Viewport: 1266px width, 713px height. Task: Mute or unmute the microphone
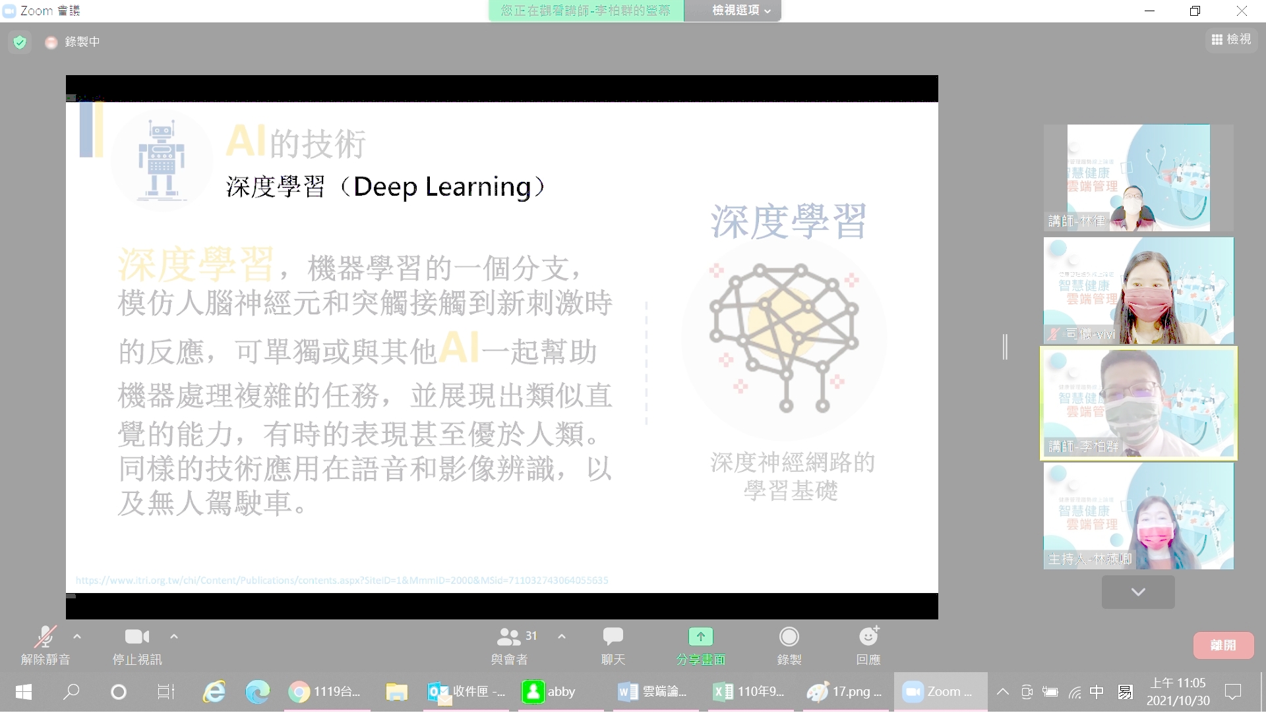tap(45, 644)
